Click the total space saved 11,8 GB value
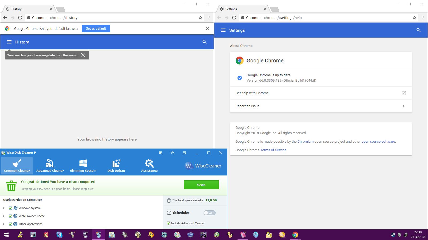Viewport: 428px width, 240px height. 211,200
